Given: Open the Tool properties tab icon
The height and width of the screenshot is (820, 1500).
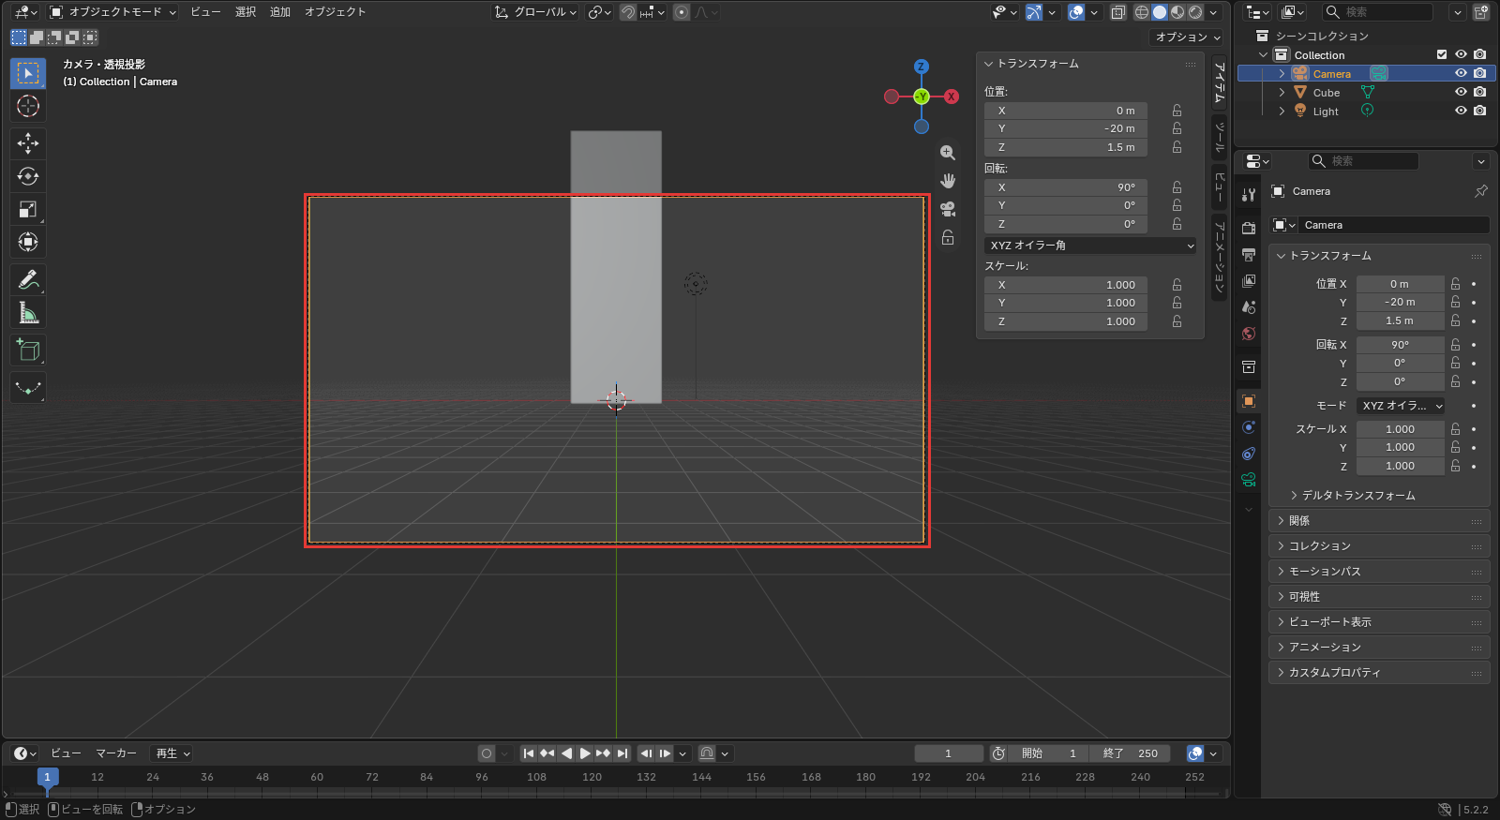Looking at the screenshot, I should [x=1249, y=195].
